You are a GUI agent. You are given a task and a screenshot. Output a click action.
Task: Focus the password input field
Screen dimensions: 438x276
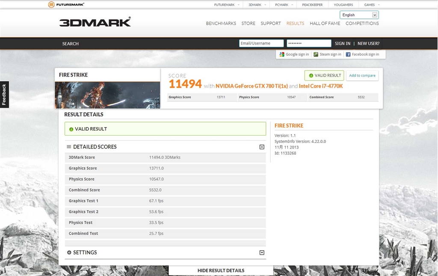[x=309, y=43]
